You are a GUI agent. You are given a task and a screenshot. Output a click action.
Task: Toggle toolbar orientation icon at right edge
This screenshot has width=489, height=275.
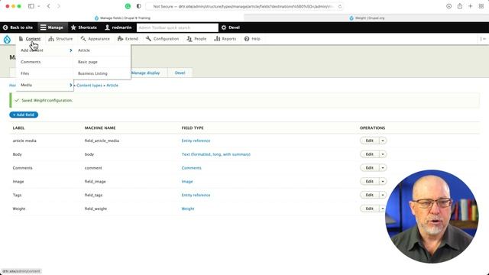point(483,39)
